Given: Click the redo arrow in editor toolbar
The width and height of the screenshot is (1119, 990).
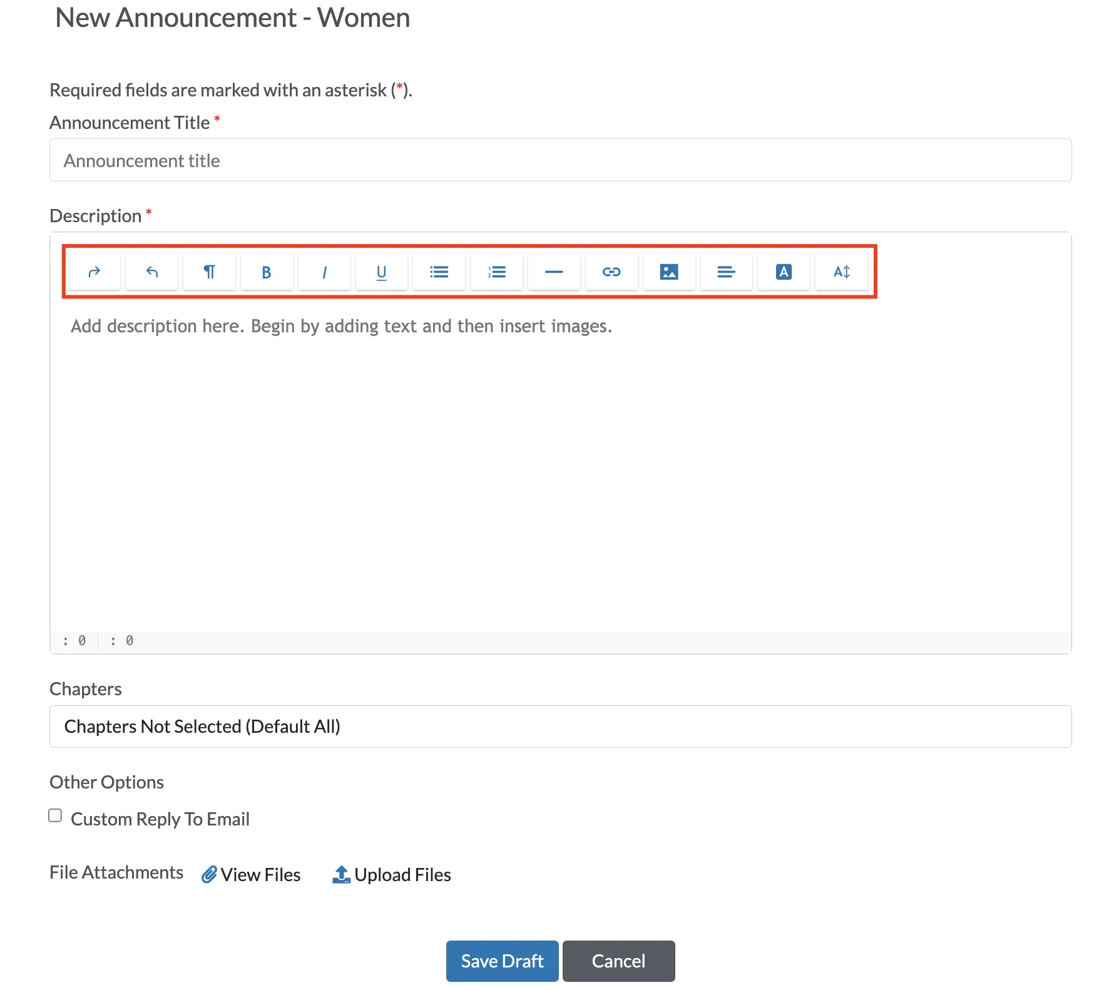Looking at the screenshot, I should (x=95, y=272).
